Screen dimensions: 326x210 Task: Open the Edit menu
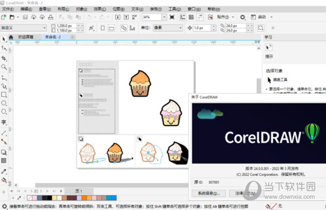(26, 9)
